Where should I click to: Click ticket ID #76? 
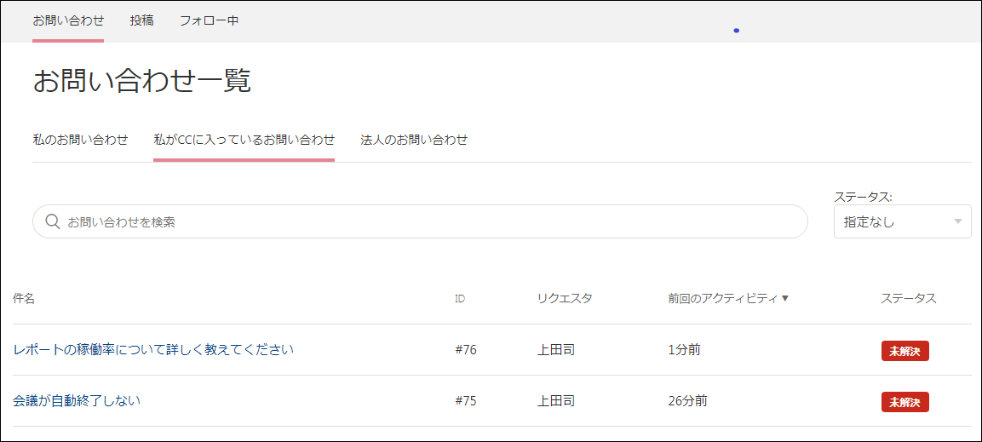tap(466, 350)
